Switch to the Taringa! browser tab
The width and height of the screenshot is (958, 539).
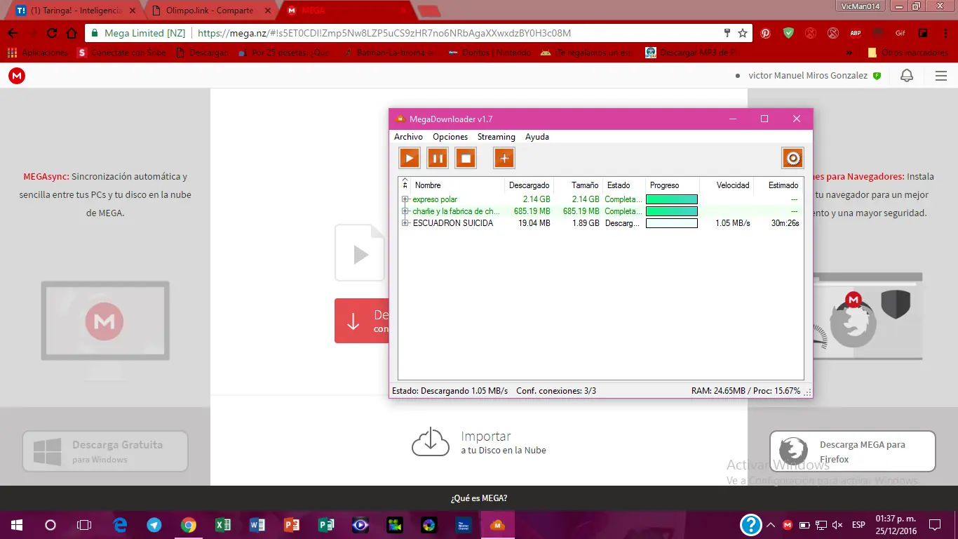click(76, 11)
